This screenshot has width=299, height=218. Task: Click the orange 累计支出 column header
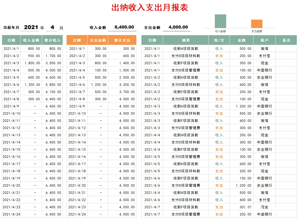coord(122,40)
